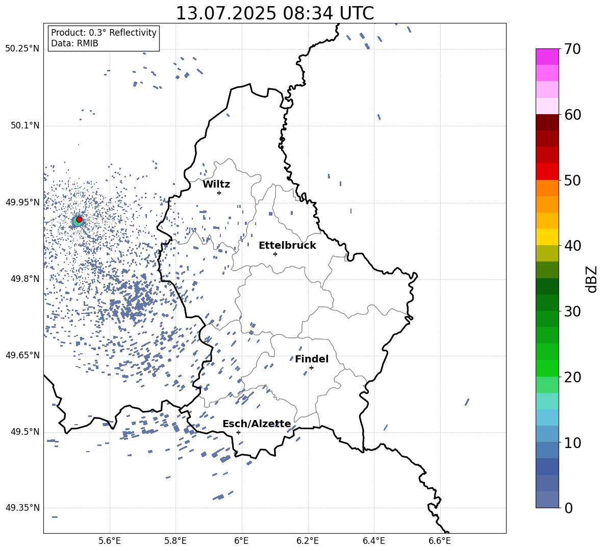This screenshot has height=551, width=604.
Task: Click the Findel station cross marker
Action: pyautogui.click(x=311, y=368)
